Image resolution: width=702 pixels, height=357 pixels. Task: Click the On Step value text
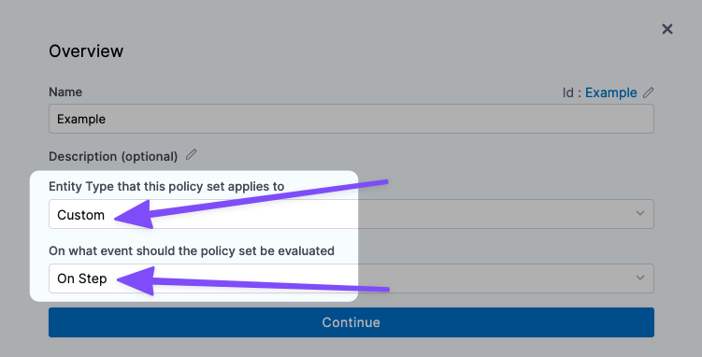pos(82,278)
